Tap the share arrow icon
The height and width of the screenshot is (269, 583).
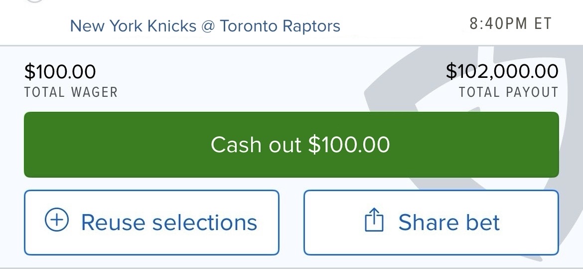(374, 222)
